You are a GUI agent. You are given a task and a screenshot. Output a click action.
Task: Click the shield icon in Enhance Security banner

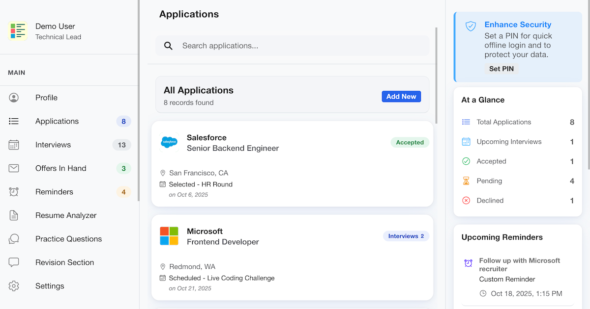click(x=471, y=27)
